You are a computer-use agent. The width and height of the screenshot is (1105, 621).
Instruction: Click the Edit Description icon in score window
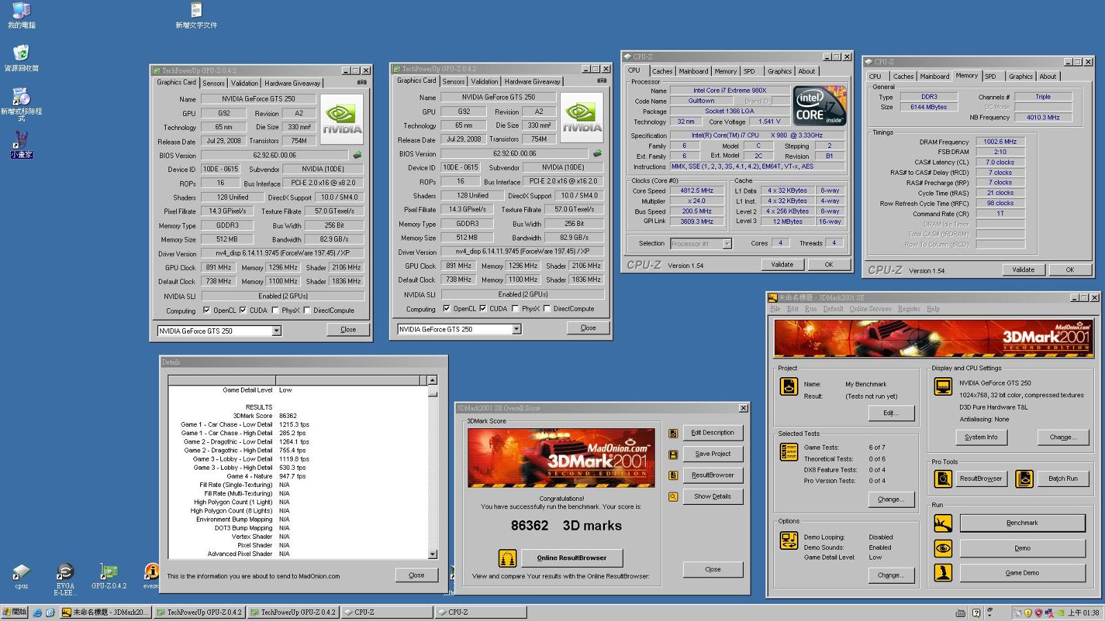[x=673, y=433]
